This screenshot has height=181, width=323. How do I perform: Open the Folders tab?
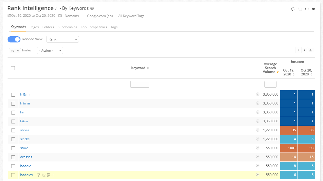pos(48,27)
